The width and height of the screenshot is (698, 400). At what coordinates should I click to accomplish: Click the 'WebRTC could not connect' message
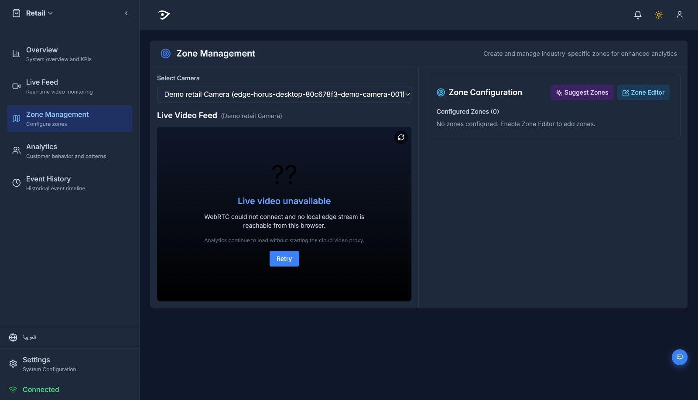284,221
